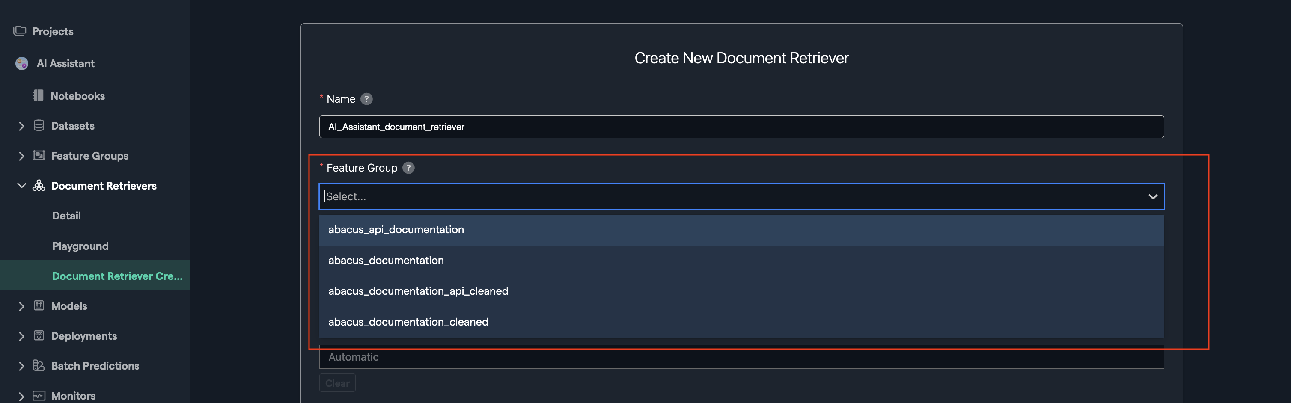1291x403 pixels.
Task: Choose abacus_documentation_cleaned option
Action: coord(408,322)
